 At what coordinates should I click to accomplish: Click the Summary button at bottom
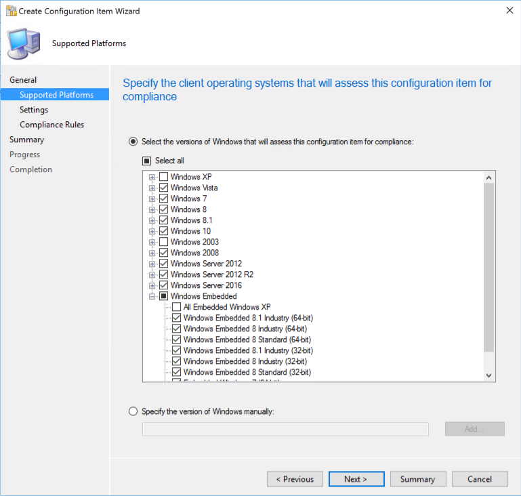418,479
